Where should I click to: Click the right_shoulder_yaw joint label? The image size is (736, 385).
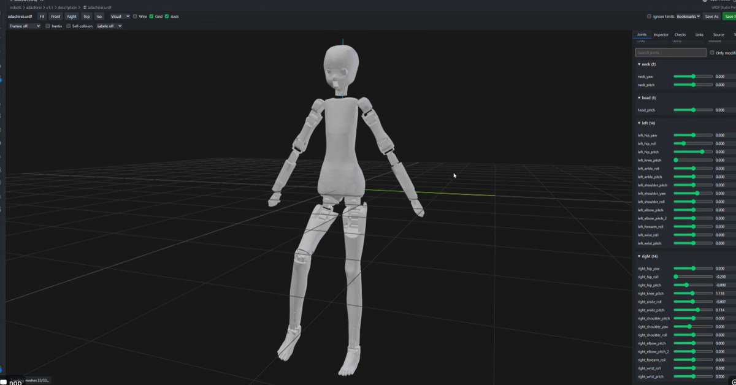click(653, 327)
